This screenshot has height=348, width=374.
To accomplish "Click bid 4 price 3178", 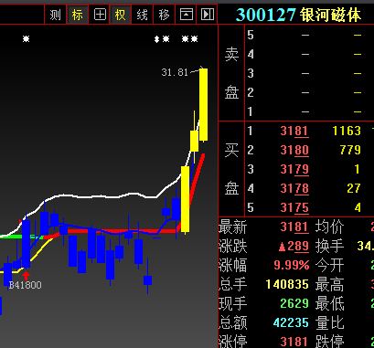I will coord(294,188).
